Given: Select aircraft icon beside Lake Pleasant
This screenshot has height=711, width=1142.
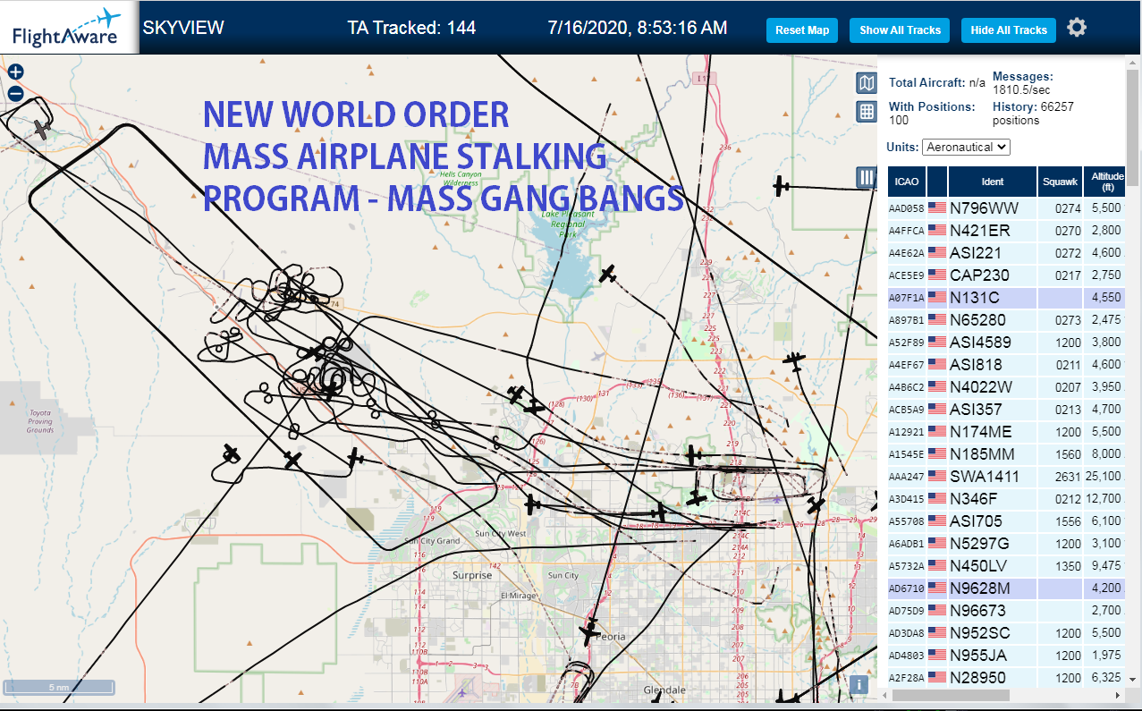Looking at the screenshot, I should [608, 274].
